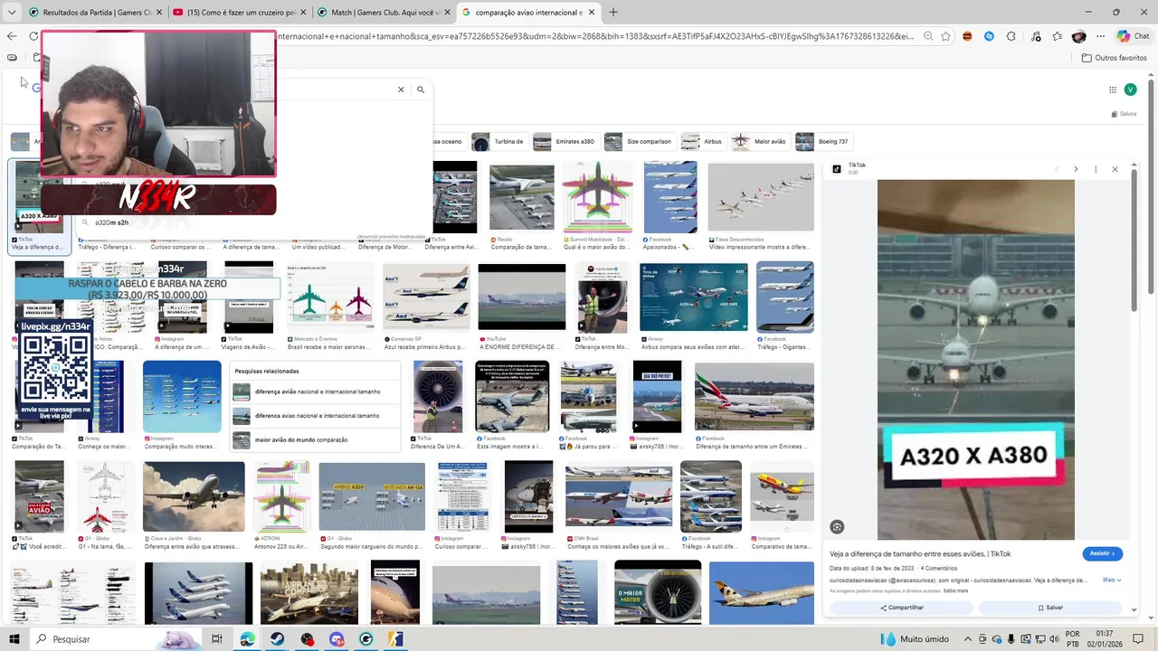This screenshot has height=651, width=1158.
Task: Open the browser profile avatar
Action: [x=1078, y=36]
